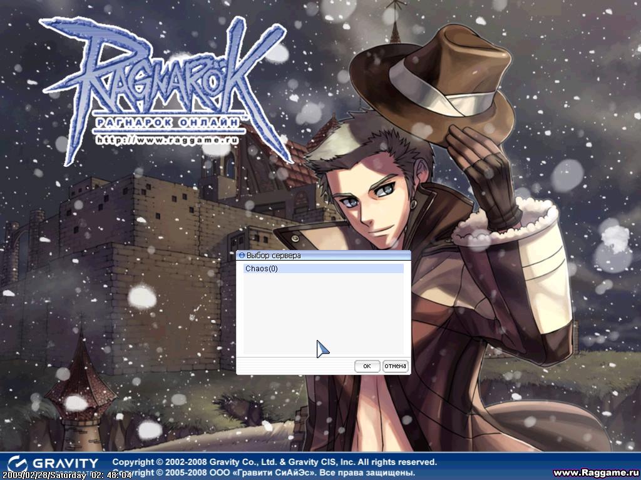Click the GRAVITY wordmark in footer

(65, 464)
